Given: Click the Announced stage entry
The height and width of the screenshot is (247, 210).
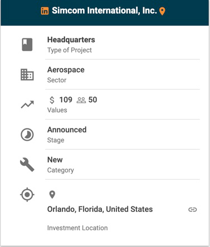Looking at the screenshot, I should coord(67,130).
